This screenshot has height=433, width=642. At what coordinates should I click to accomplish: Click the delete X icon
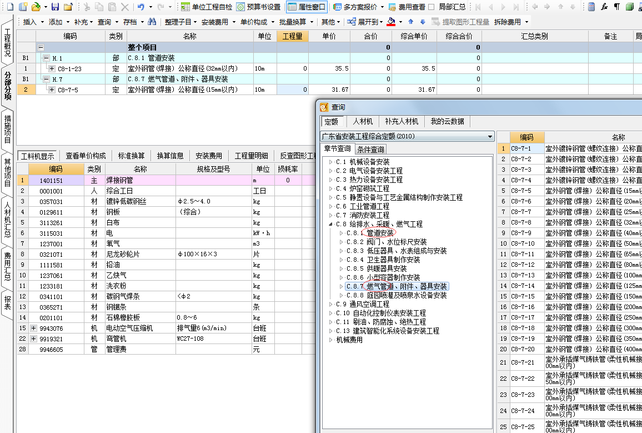point(125,7)
